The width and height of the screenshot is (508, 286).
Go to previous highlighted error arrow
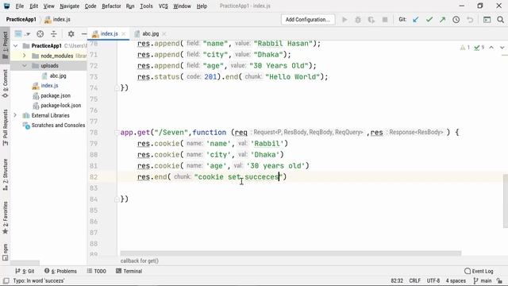[x=491, y=48]
